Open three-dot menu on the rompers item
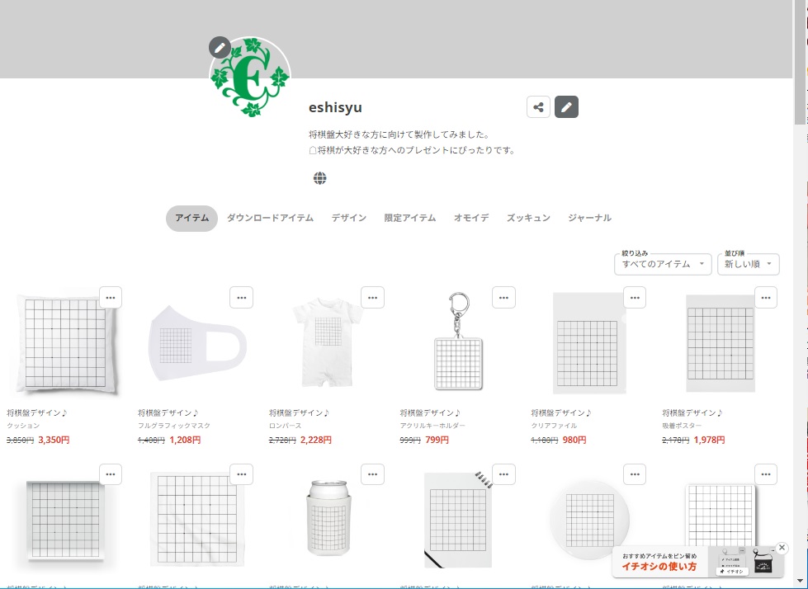Screen dimensions: 808x589 372,298
